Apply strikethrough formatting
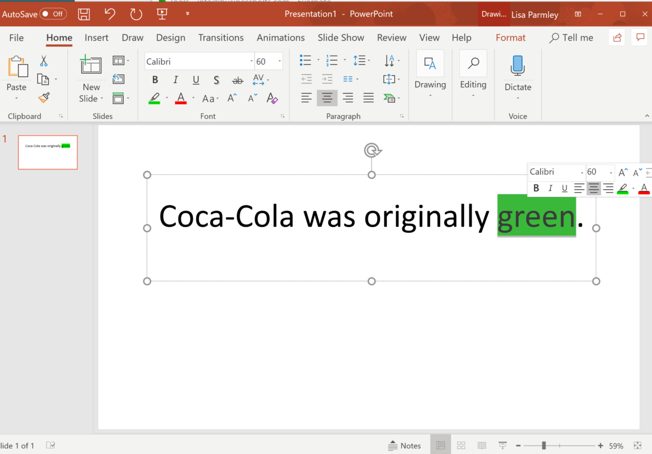652x454 pixels. 237,80
